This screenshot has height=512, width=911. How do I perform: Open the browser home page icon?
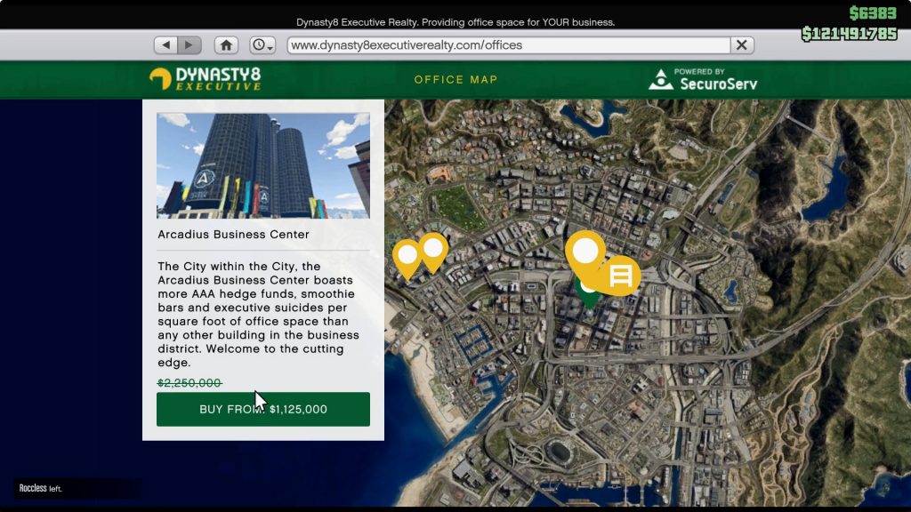click(226, 44)
